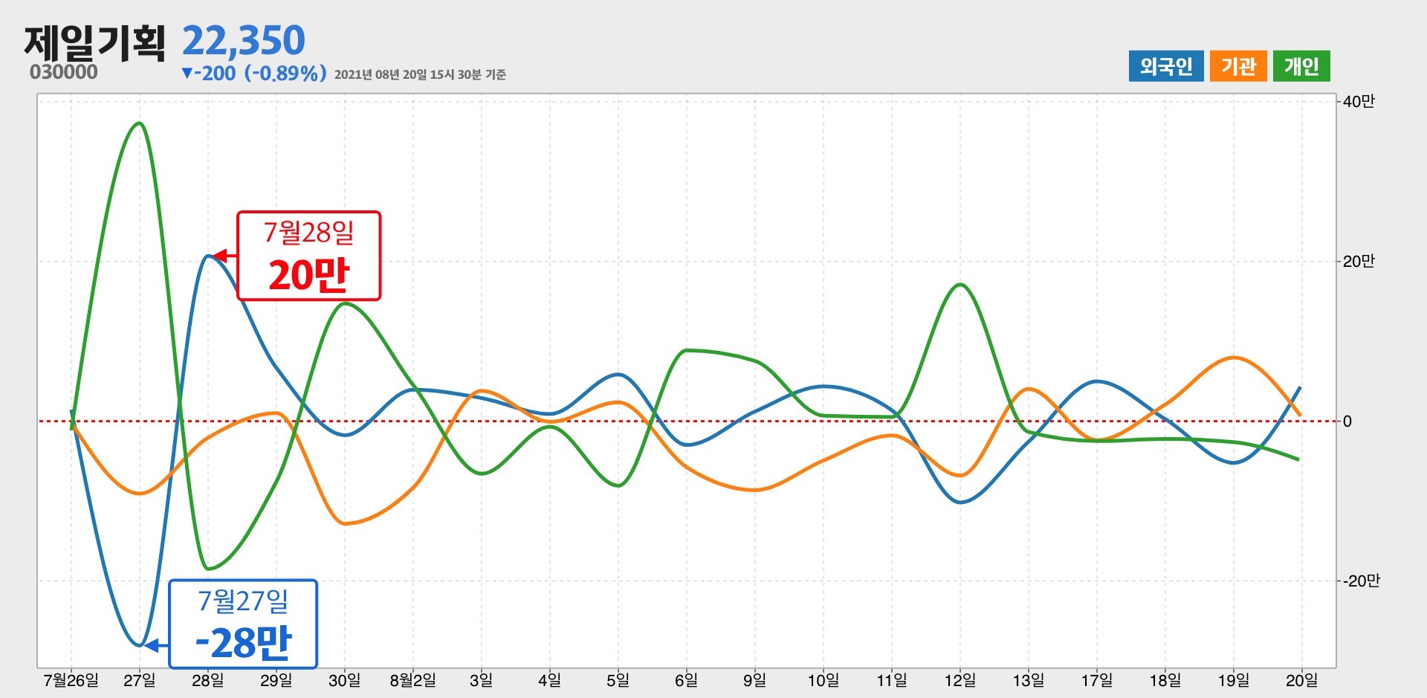Click the 9일 x-axis label
This screenshot has width=1427, height=698.
(755, 680)
